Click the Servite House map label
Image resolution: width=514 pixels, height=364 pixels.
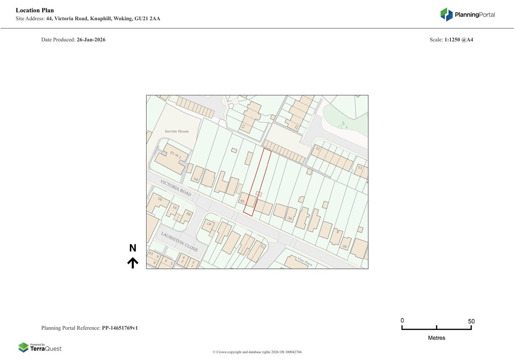[x=177, y=131]
